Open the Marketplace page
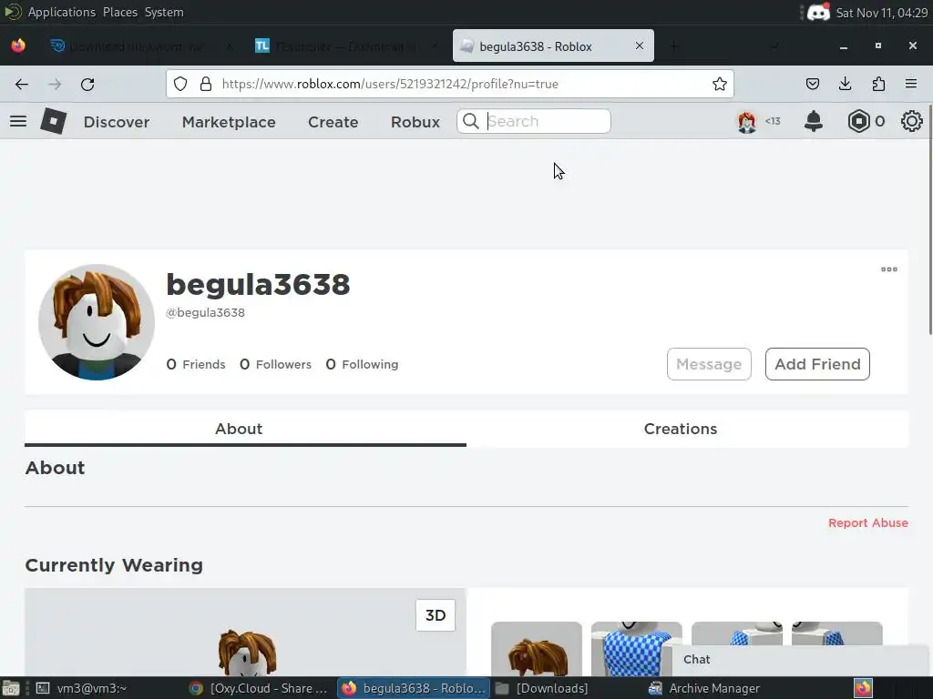This screenshot has height=699, width=933. [x=229, y=122]
